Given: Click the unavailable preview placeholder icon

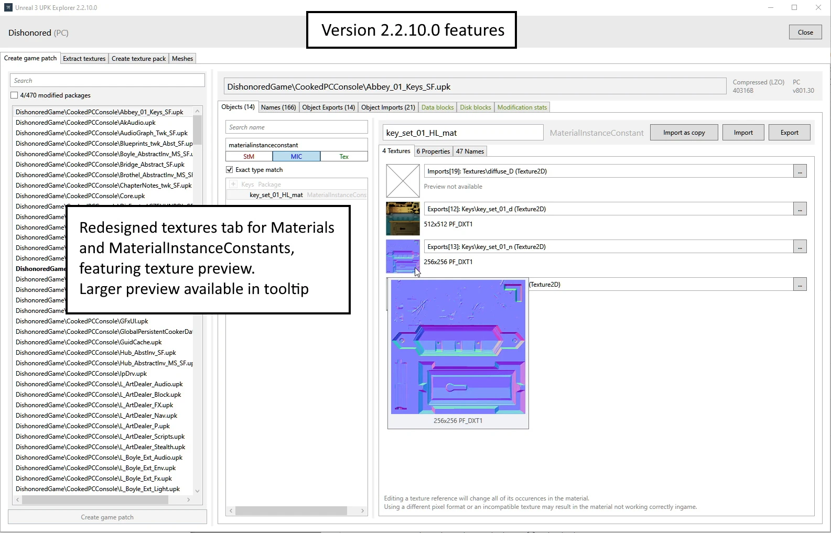Looking at the screenshot, I should pos(403,181).
